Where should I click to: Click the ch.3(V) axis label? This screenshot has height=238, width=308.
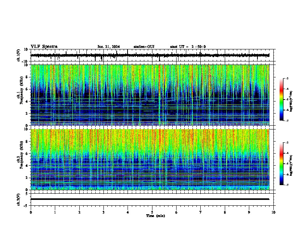pyautogui.click(x=19, y=199)
